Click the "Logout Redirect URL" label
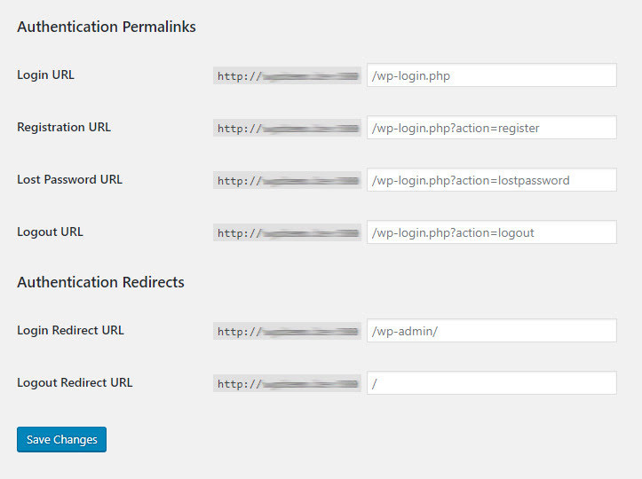The width and height of the screenshot is (642, 479). pos(75,382)
